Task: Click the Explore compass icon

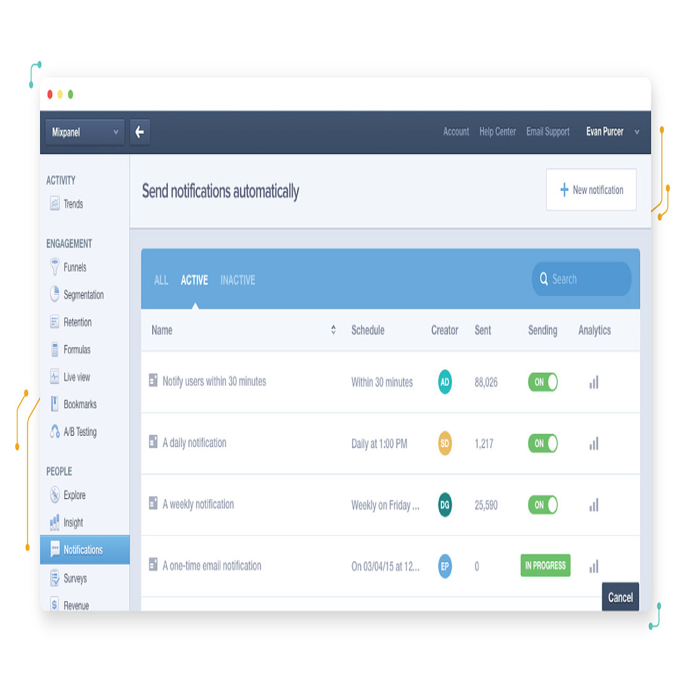Action: 54,495
